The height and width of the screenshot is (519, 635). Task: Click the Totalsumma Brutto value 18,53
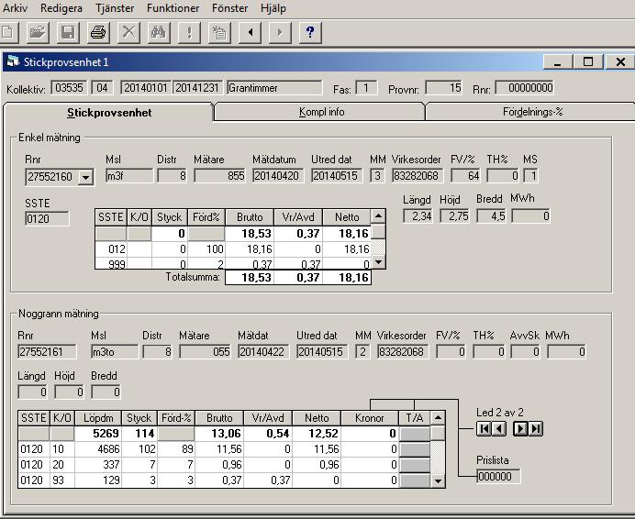(x=250, y=277)
